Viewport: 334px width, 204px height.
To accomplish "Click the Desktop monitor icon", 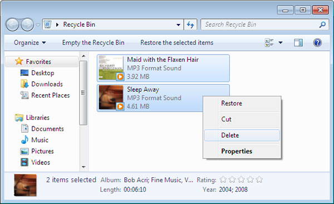I will 24,73.
